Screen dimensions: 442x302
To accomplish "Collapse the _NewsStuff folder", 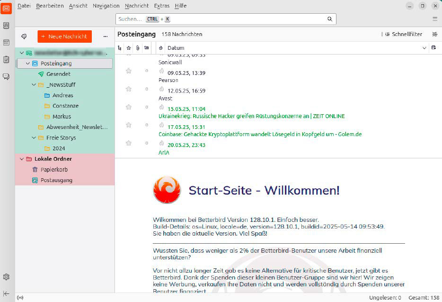I will tap(34, 85).
